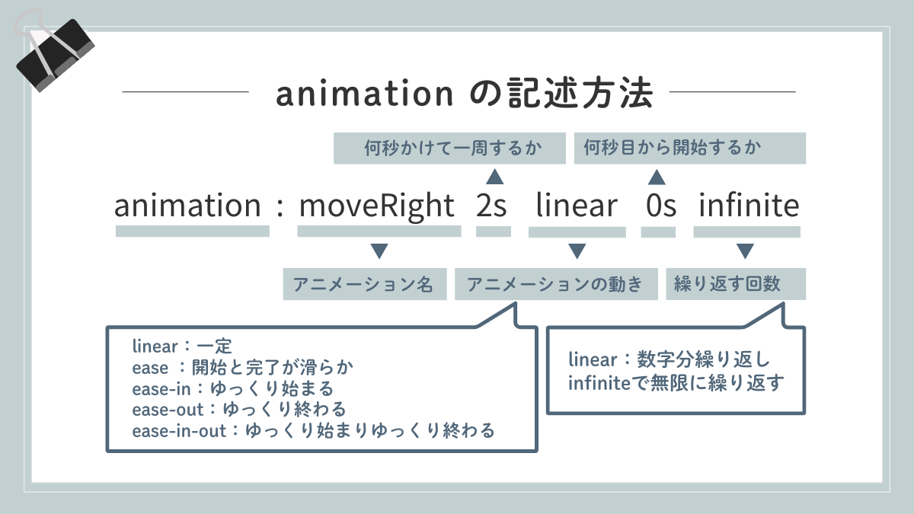The height and width of the screenshot is (514, 914).
Task: Click the up arrow above 0s
Action: (657, 177)
